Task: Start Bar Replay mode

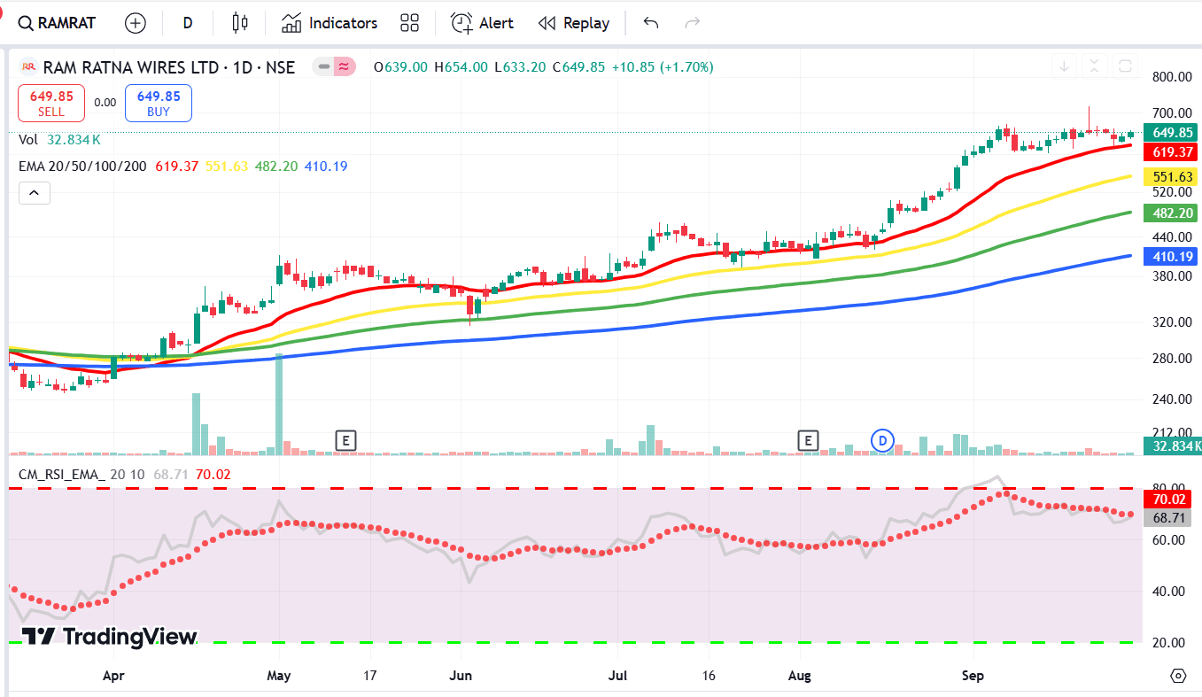Action: pyautogui.click(x=574, y=23)
